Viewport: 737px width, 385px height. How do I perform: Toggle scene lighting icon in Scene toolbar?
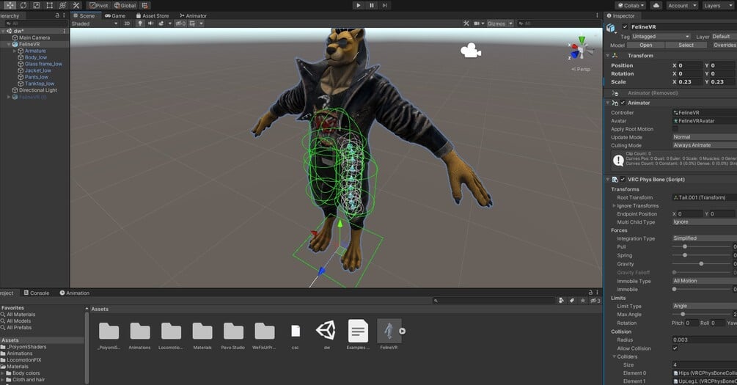tap(139, 23)
